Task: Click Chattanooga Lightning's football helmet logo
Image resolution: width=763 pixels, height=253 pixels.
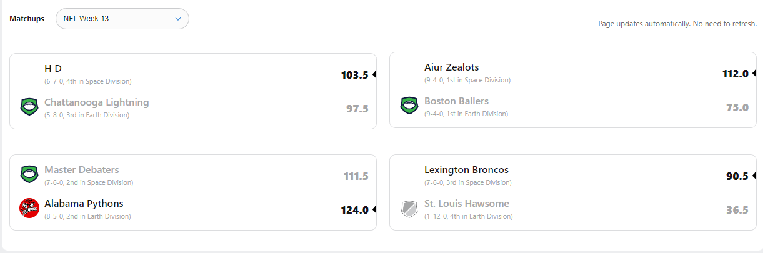Action: pos(29,107)
